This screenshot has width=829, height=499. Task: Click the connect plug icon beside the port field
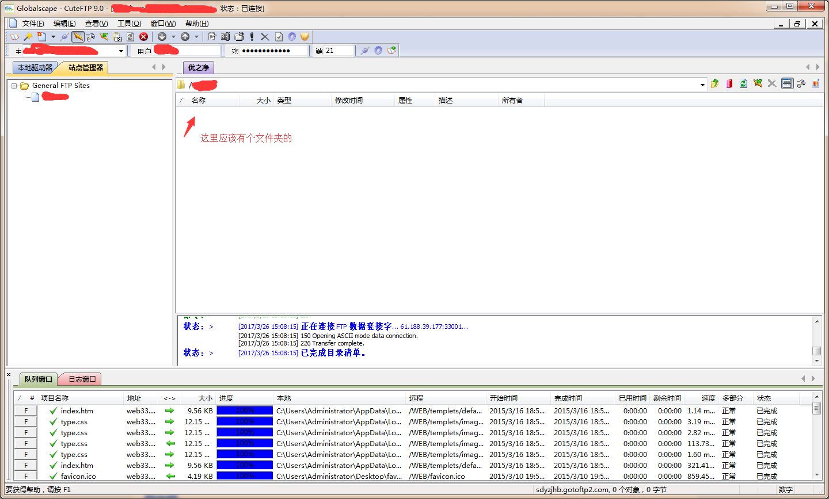(364, 51)
